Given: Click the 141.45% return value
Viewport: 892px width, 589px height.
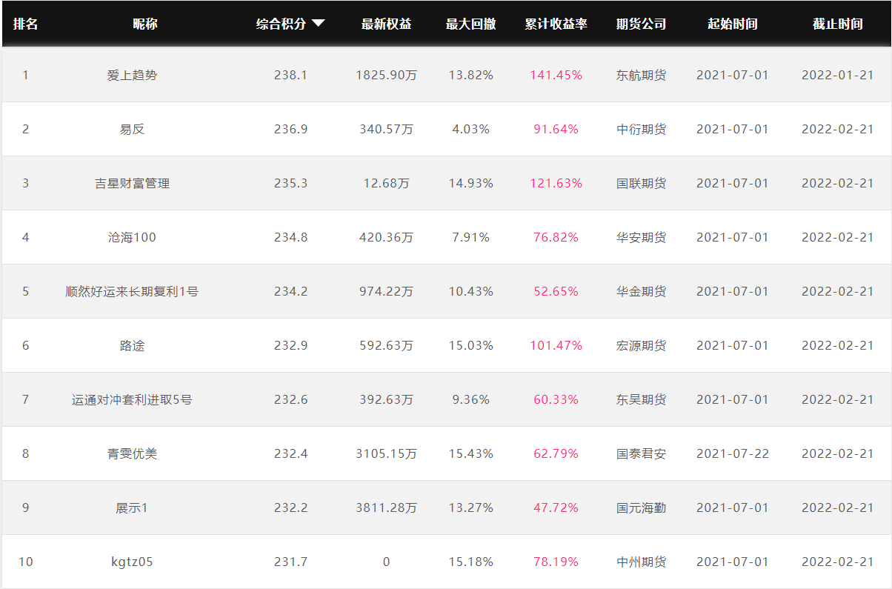Looking at the screenshot, I should tap(556, 75).
